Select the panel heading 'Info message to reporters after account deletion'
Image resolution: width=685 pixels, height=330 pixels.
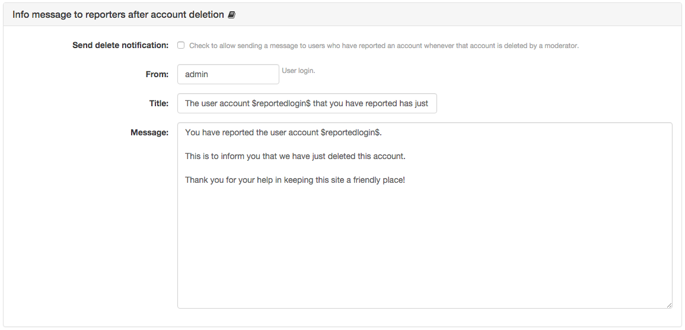point(118,14)
